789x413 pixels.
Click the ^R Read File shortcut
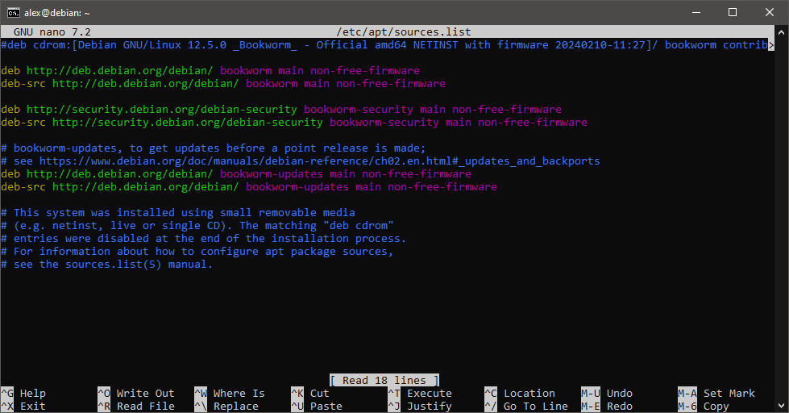tap(135, 407)
